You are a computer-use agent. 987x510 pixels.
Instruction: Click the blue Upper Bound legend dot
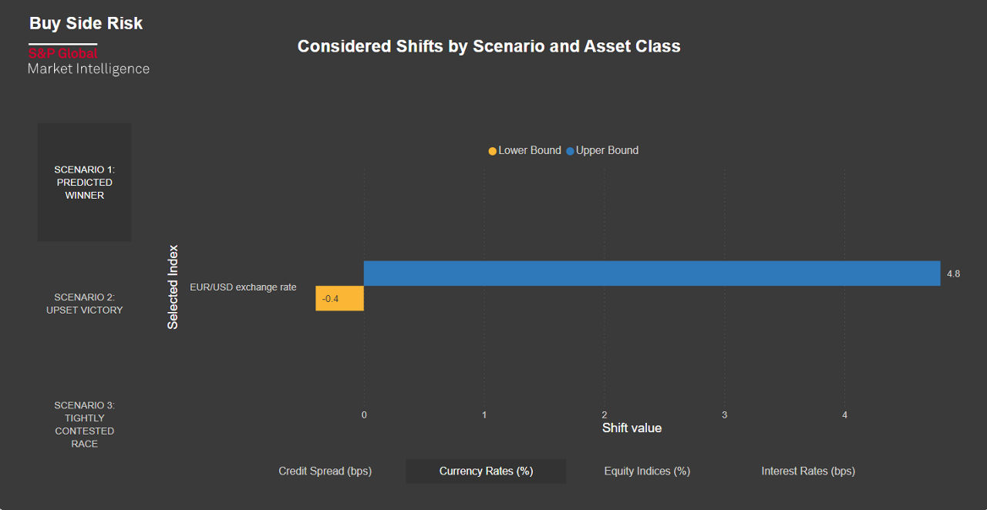coord(570,151)
